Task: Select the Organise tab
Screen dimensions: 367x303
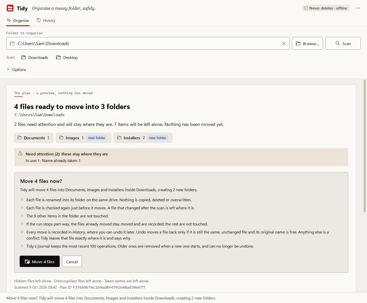Action: pyautogui.click(x=18, y=21)
